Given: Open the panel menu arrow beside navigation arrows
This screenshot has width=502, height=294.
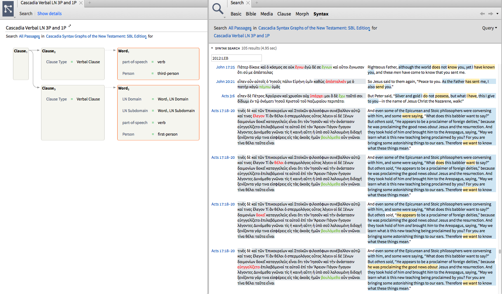Looking at the screenshot, I should click(497, 14).
